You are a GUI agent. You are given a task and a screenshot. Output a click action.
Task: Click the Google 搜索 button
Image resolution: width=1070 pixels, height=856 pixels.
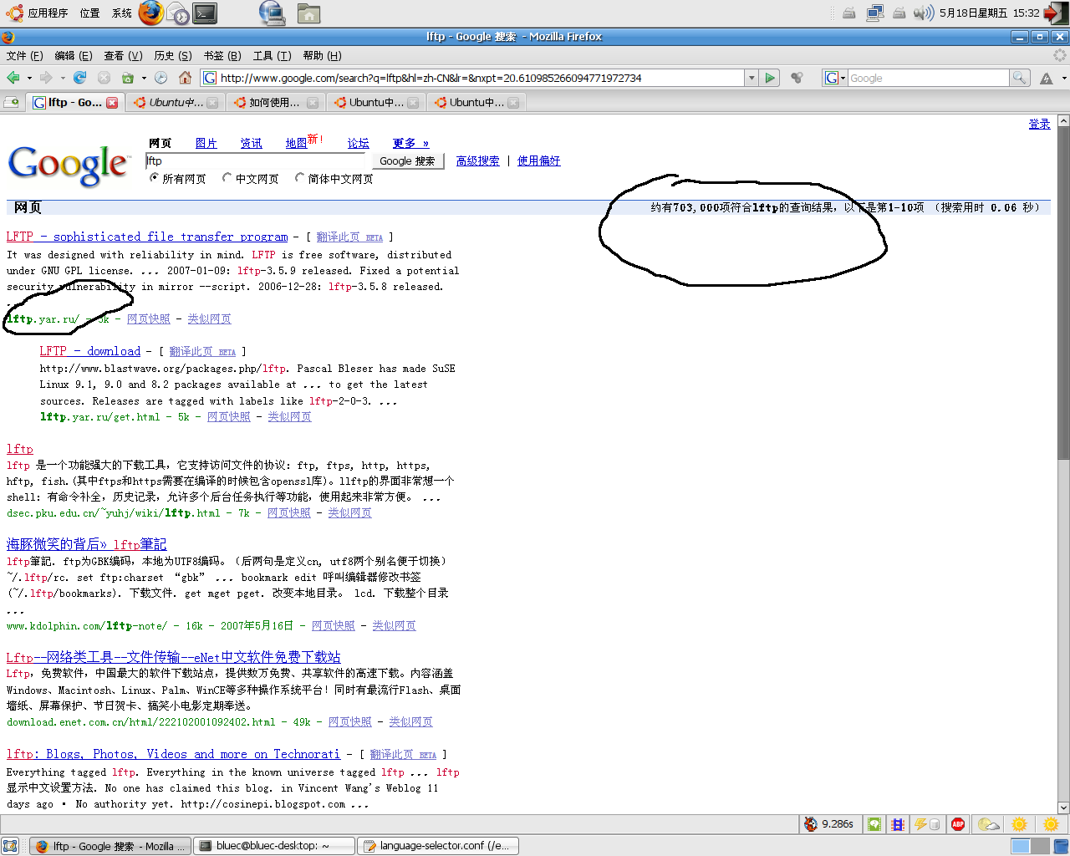(407, 161)
